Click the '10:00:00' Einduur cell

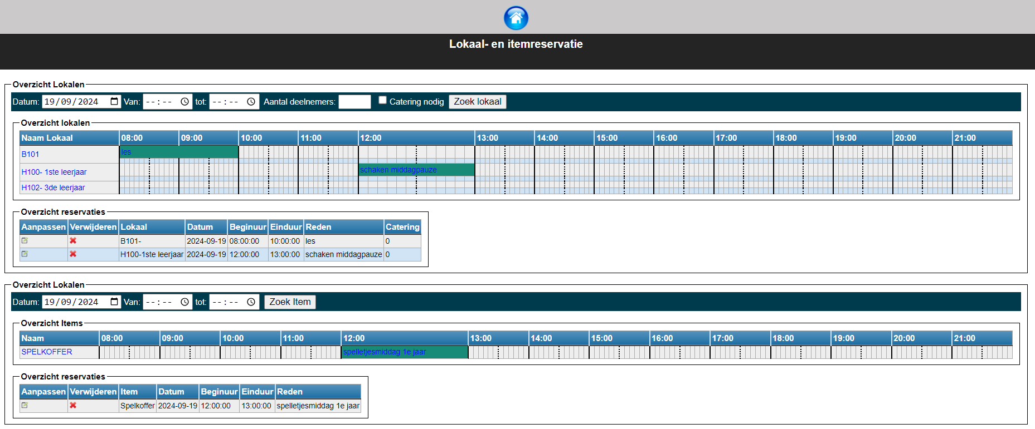[286, 241]
